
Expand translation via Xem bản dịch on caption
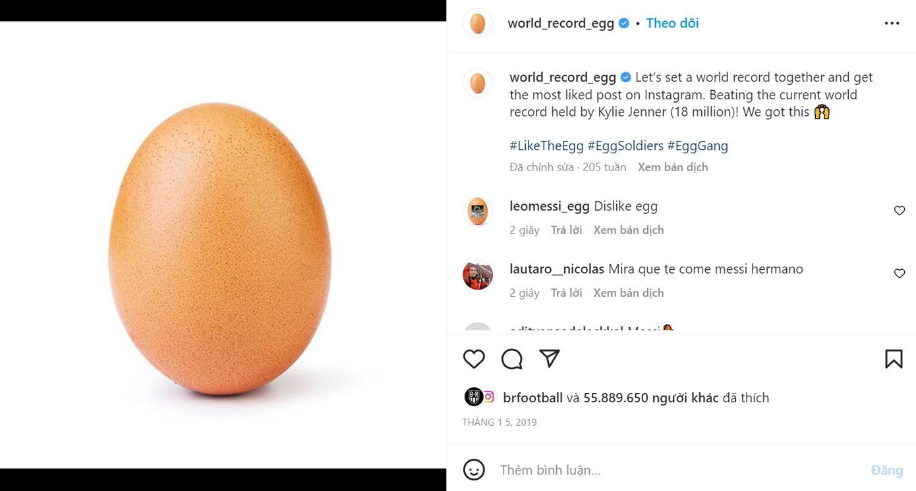coord(672,167)
